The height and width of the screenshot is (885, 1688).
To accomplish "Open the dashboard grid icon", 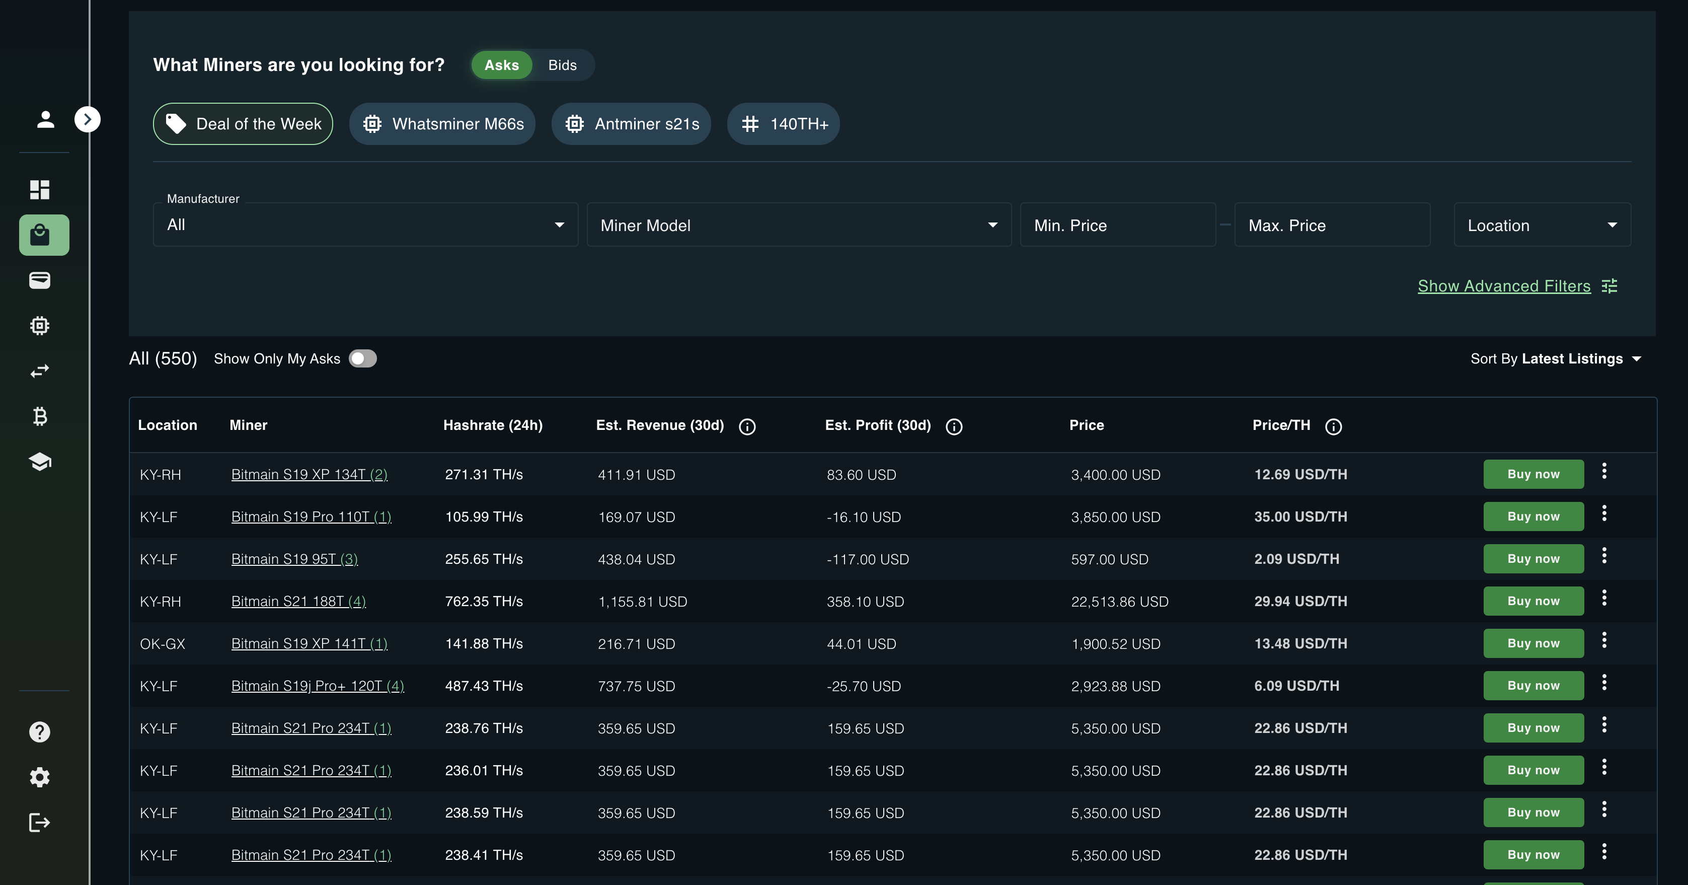I will point(40,189).
